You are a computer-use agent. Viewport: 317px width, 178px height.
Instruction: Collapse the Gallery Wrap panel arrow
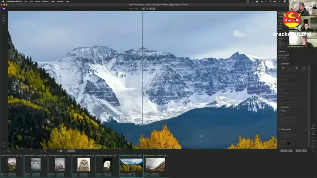click(x=306, y=129)
